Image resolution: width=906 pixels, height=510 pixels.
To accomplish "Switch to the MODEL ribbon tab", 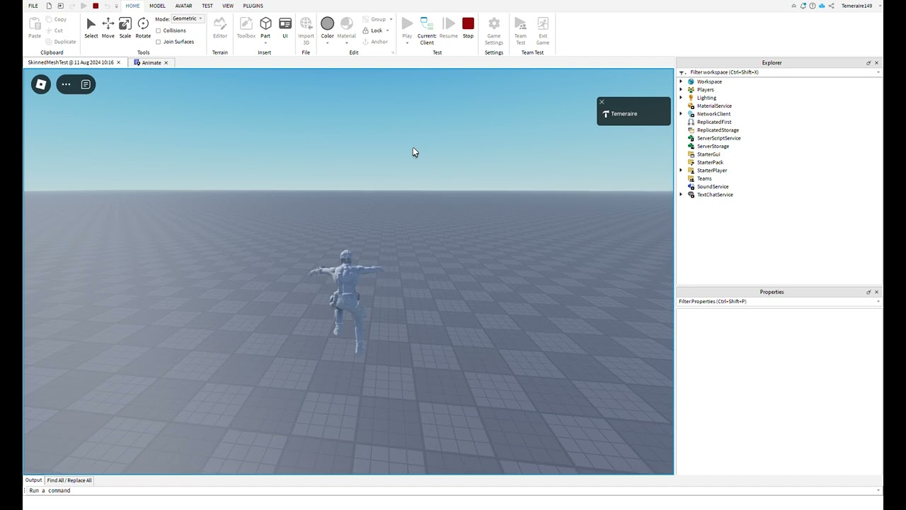I will pyautogui.click(x=157, y=6).
